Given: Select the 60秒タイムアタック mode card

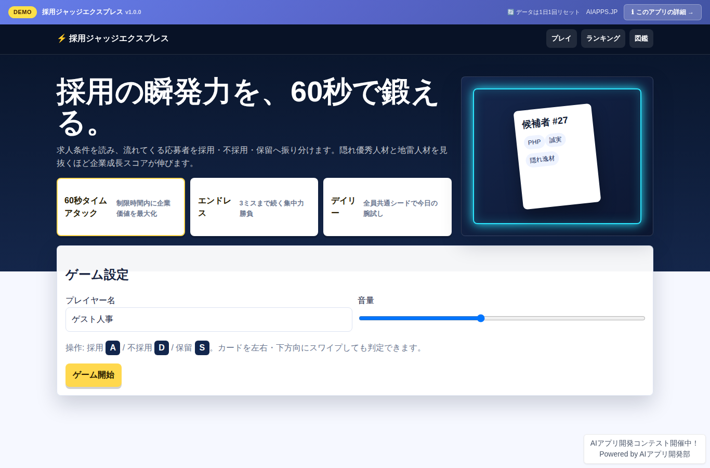Looking at the screenshot, I should tap(121, 207).
